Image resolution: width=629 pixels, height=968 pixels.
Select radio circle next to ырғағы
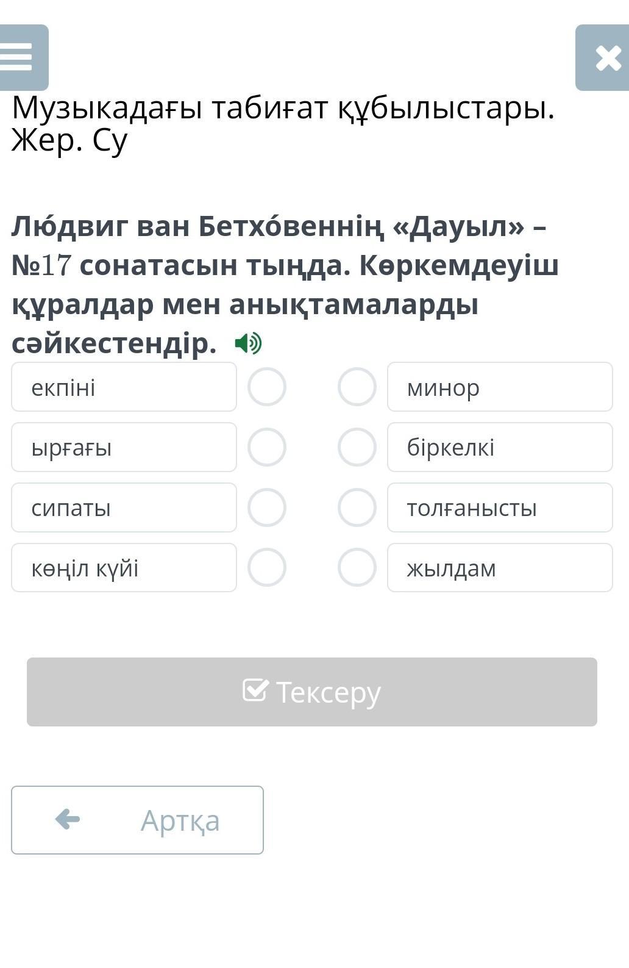tap(267, 447)
